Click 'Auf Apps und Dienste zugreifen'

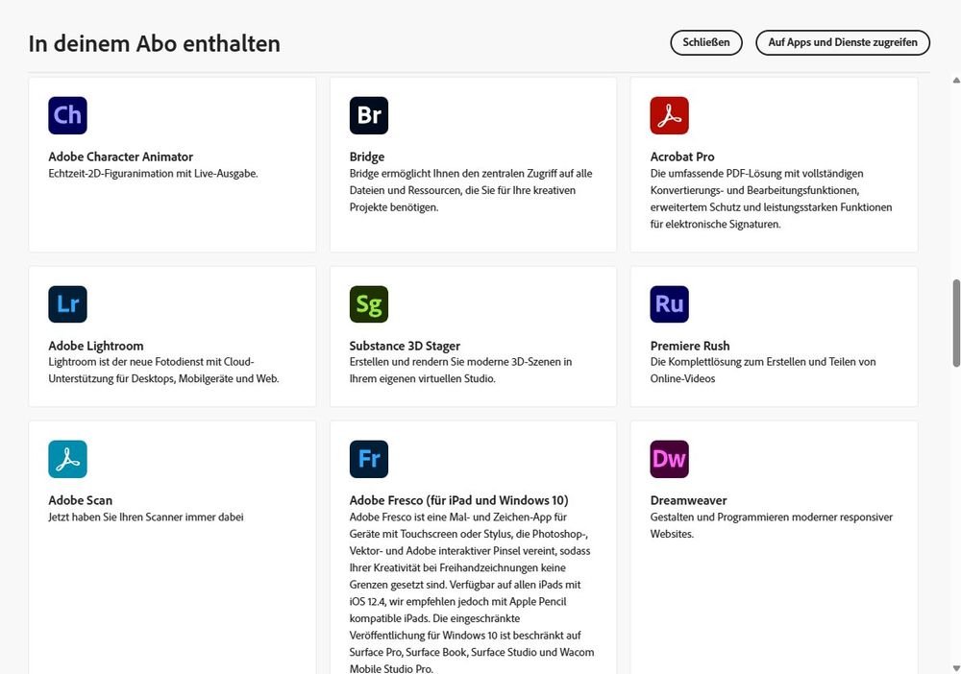[x=843, y=42]
